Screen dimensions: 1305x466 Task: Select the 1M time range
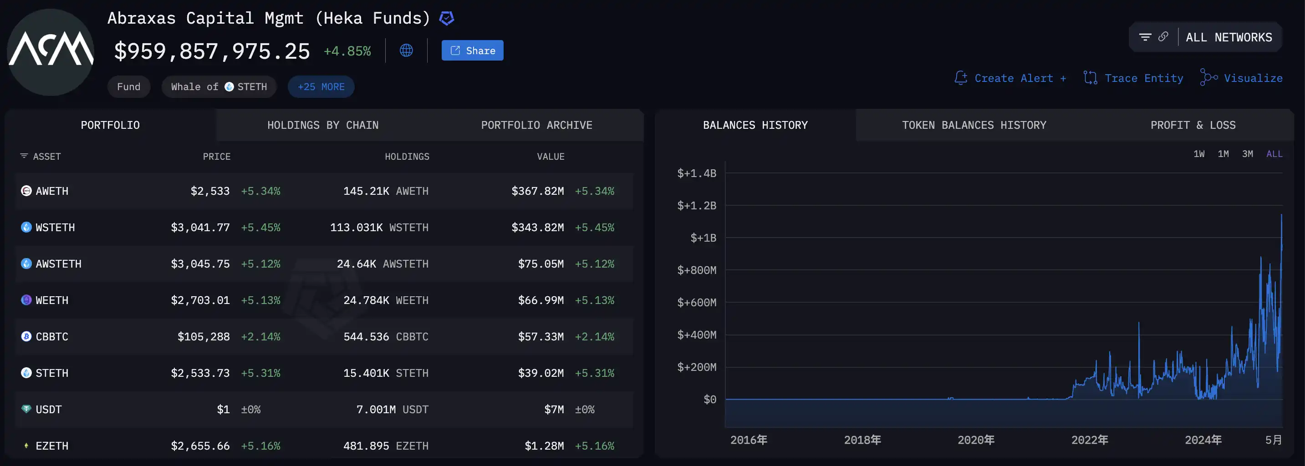tap(1223, 154)
